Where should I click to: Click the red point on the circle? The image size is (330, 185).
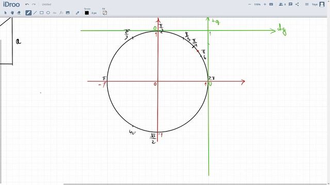(x=197, y=51)
